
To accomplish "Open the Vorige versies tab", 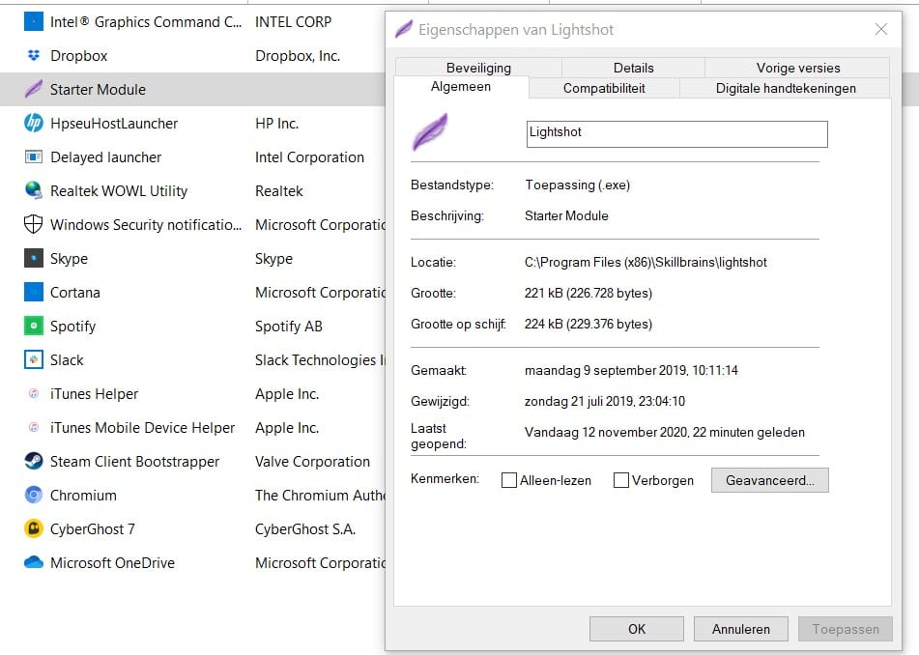I will (x=797, y=68).
